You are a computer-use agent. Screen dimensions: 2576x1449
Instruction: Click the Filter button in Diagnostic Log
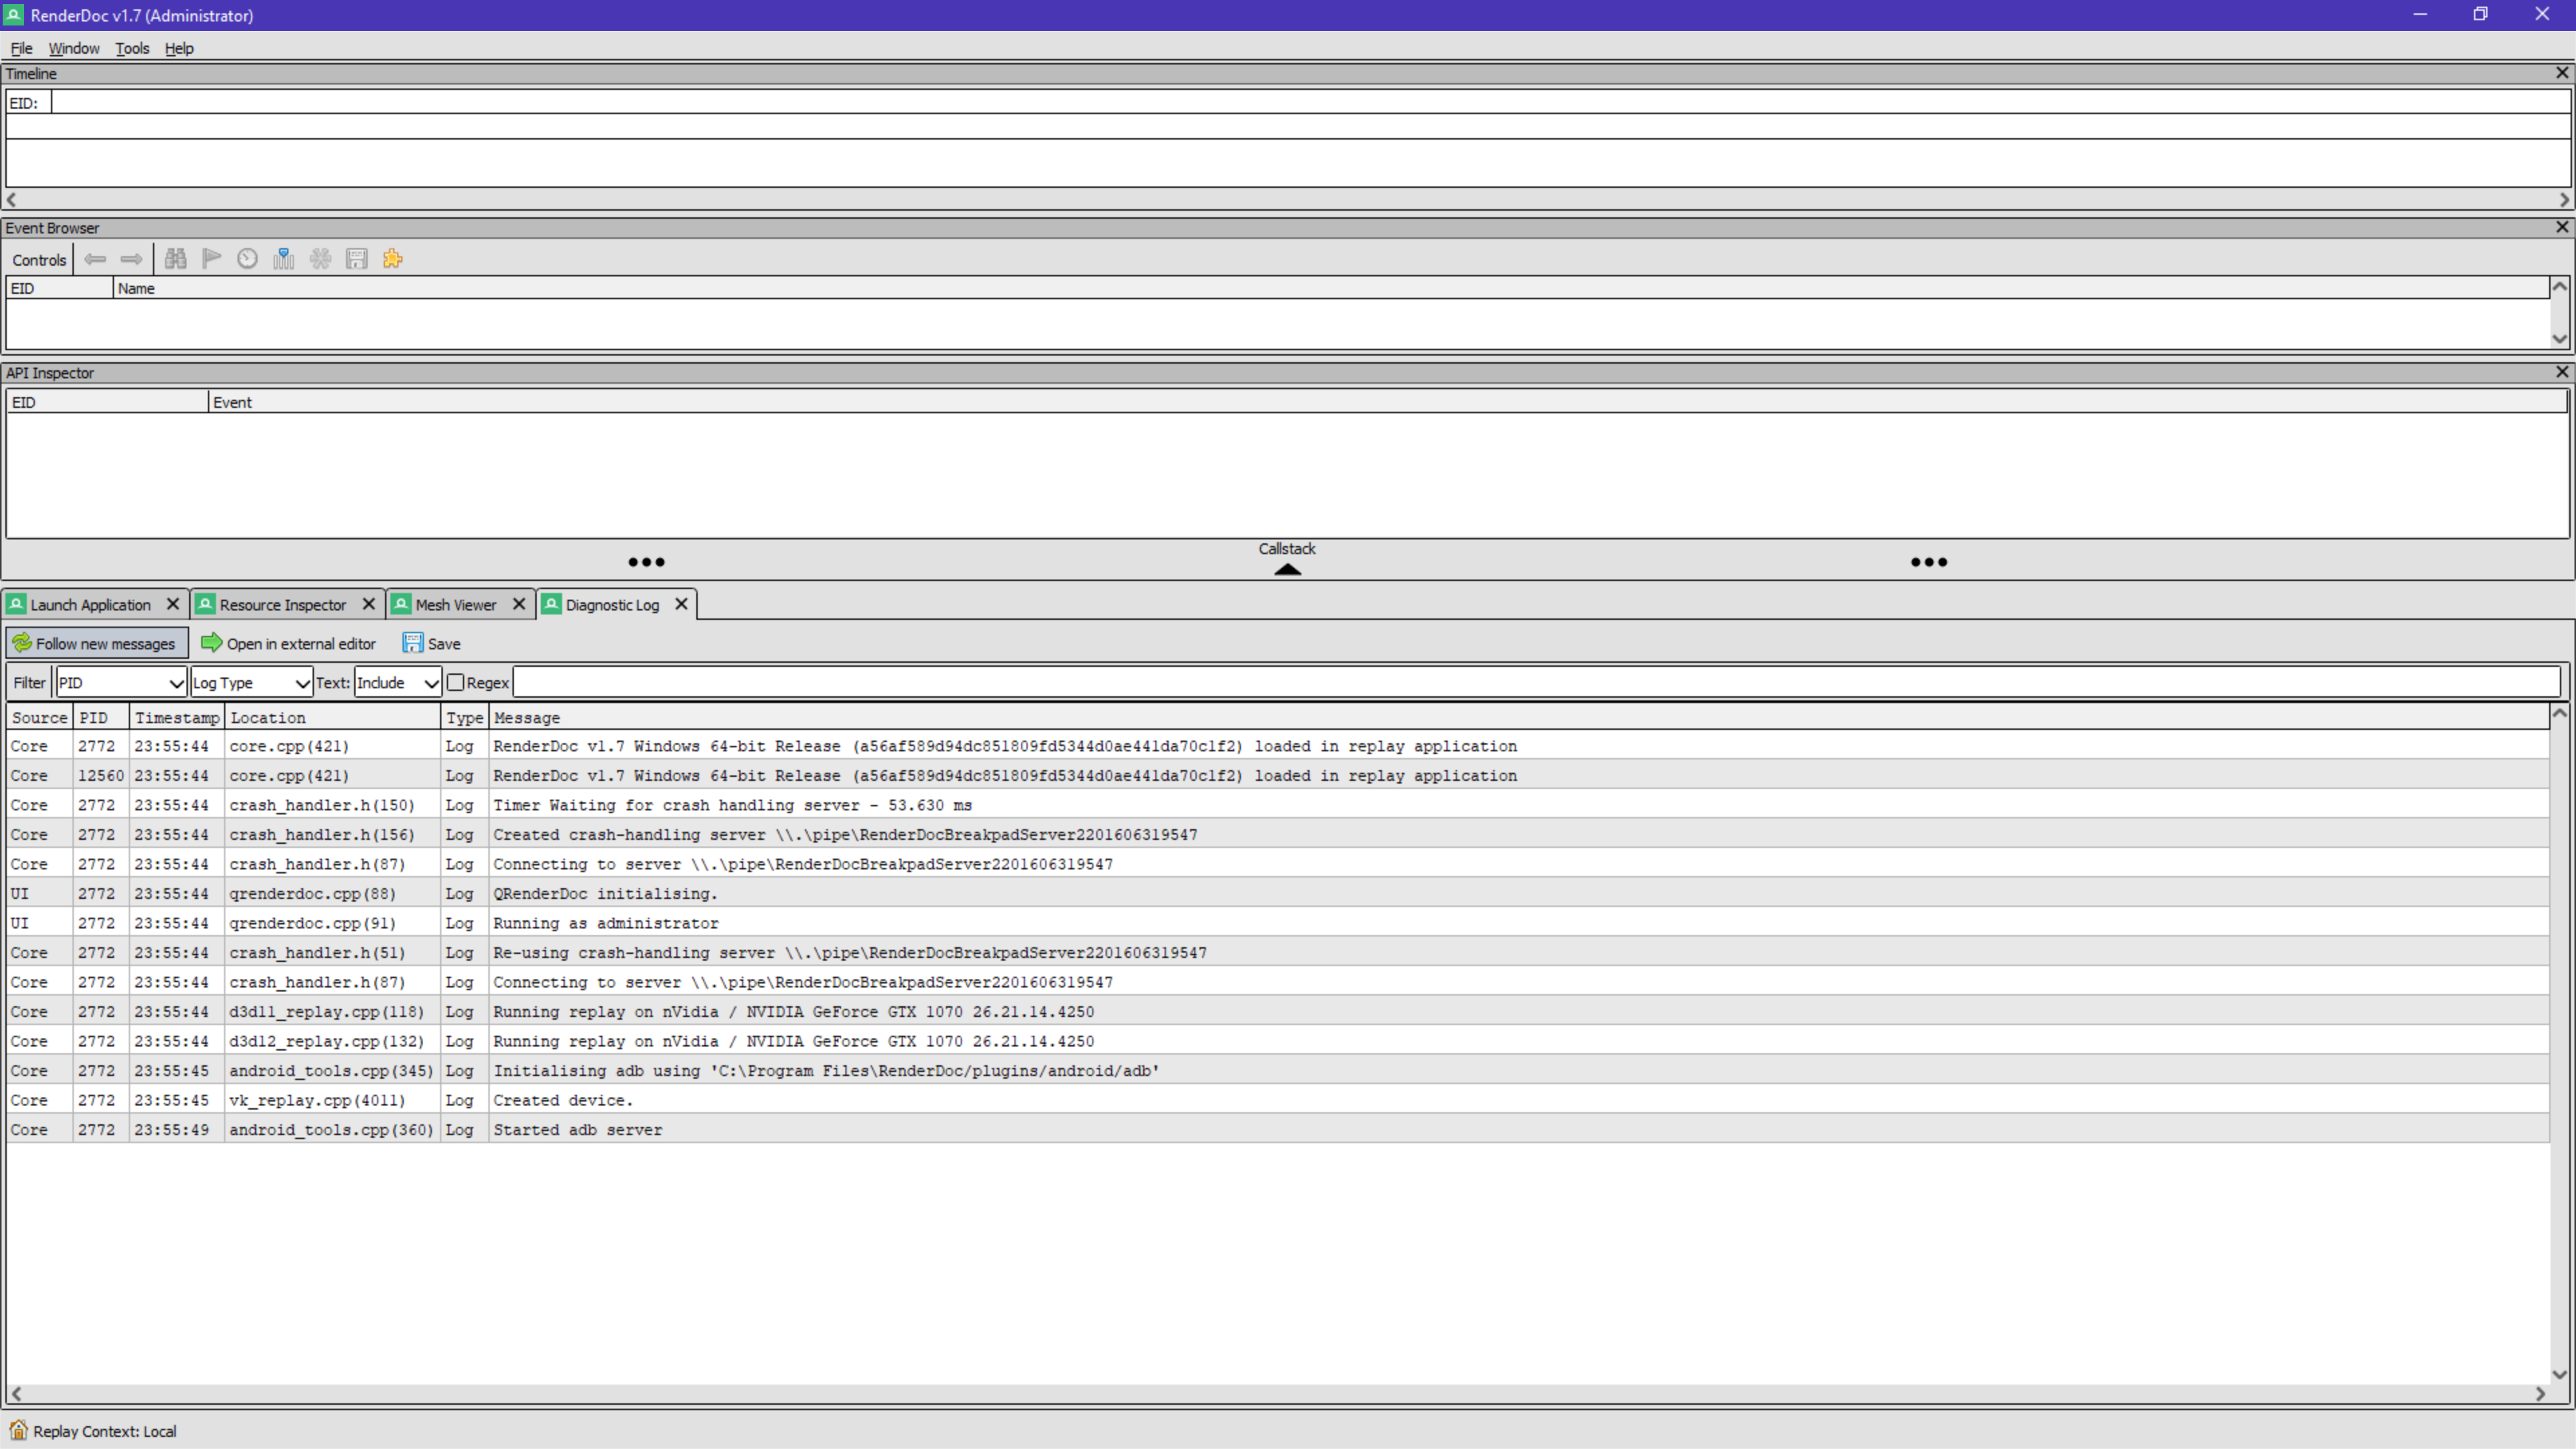pos(29,683)
